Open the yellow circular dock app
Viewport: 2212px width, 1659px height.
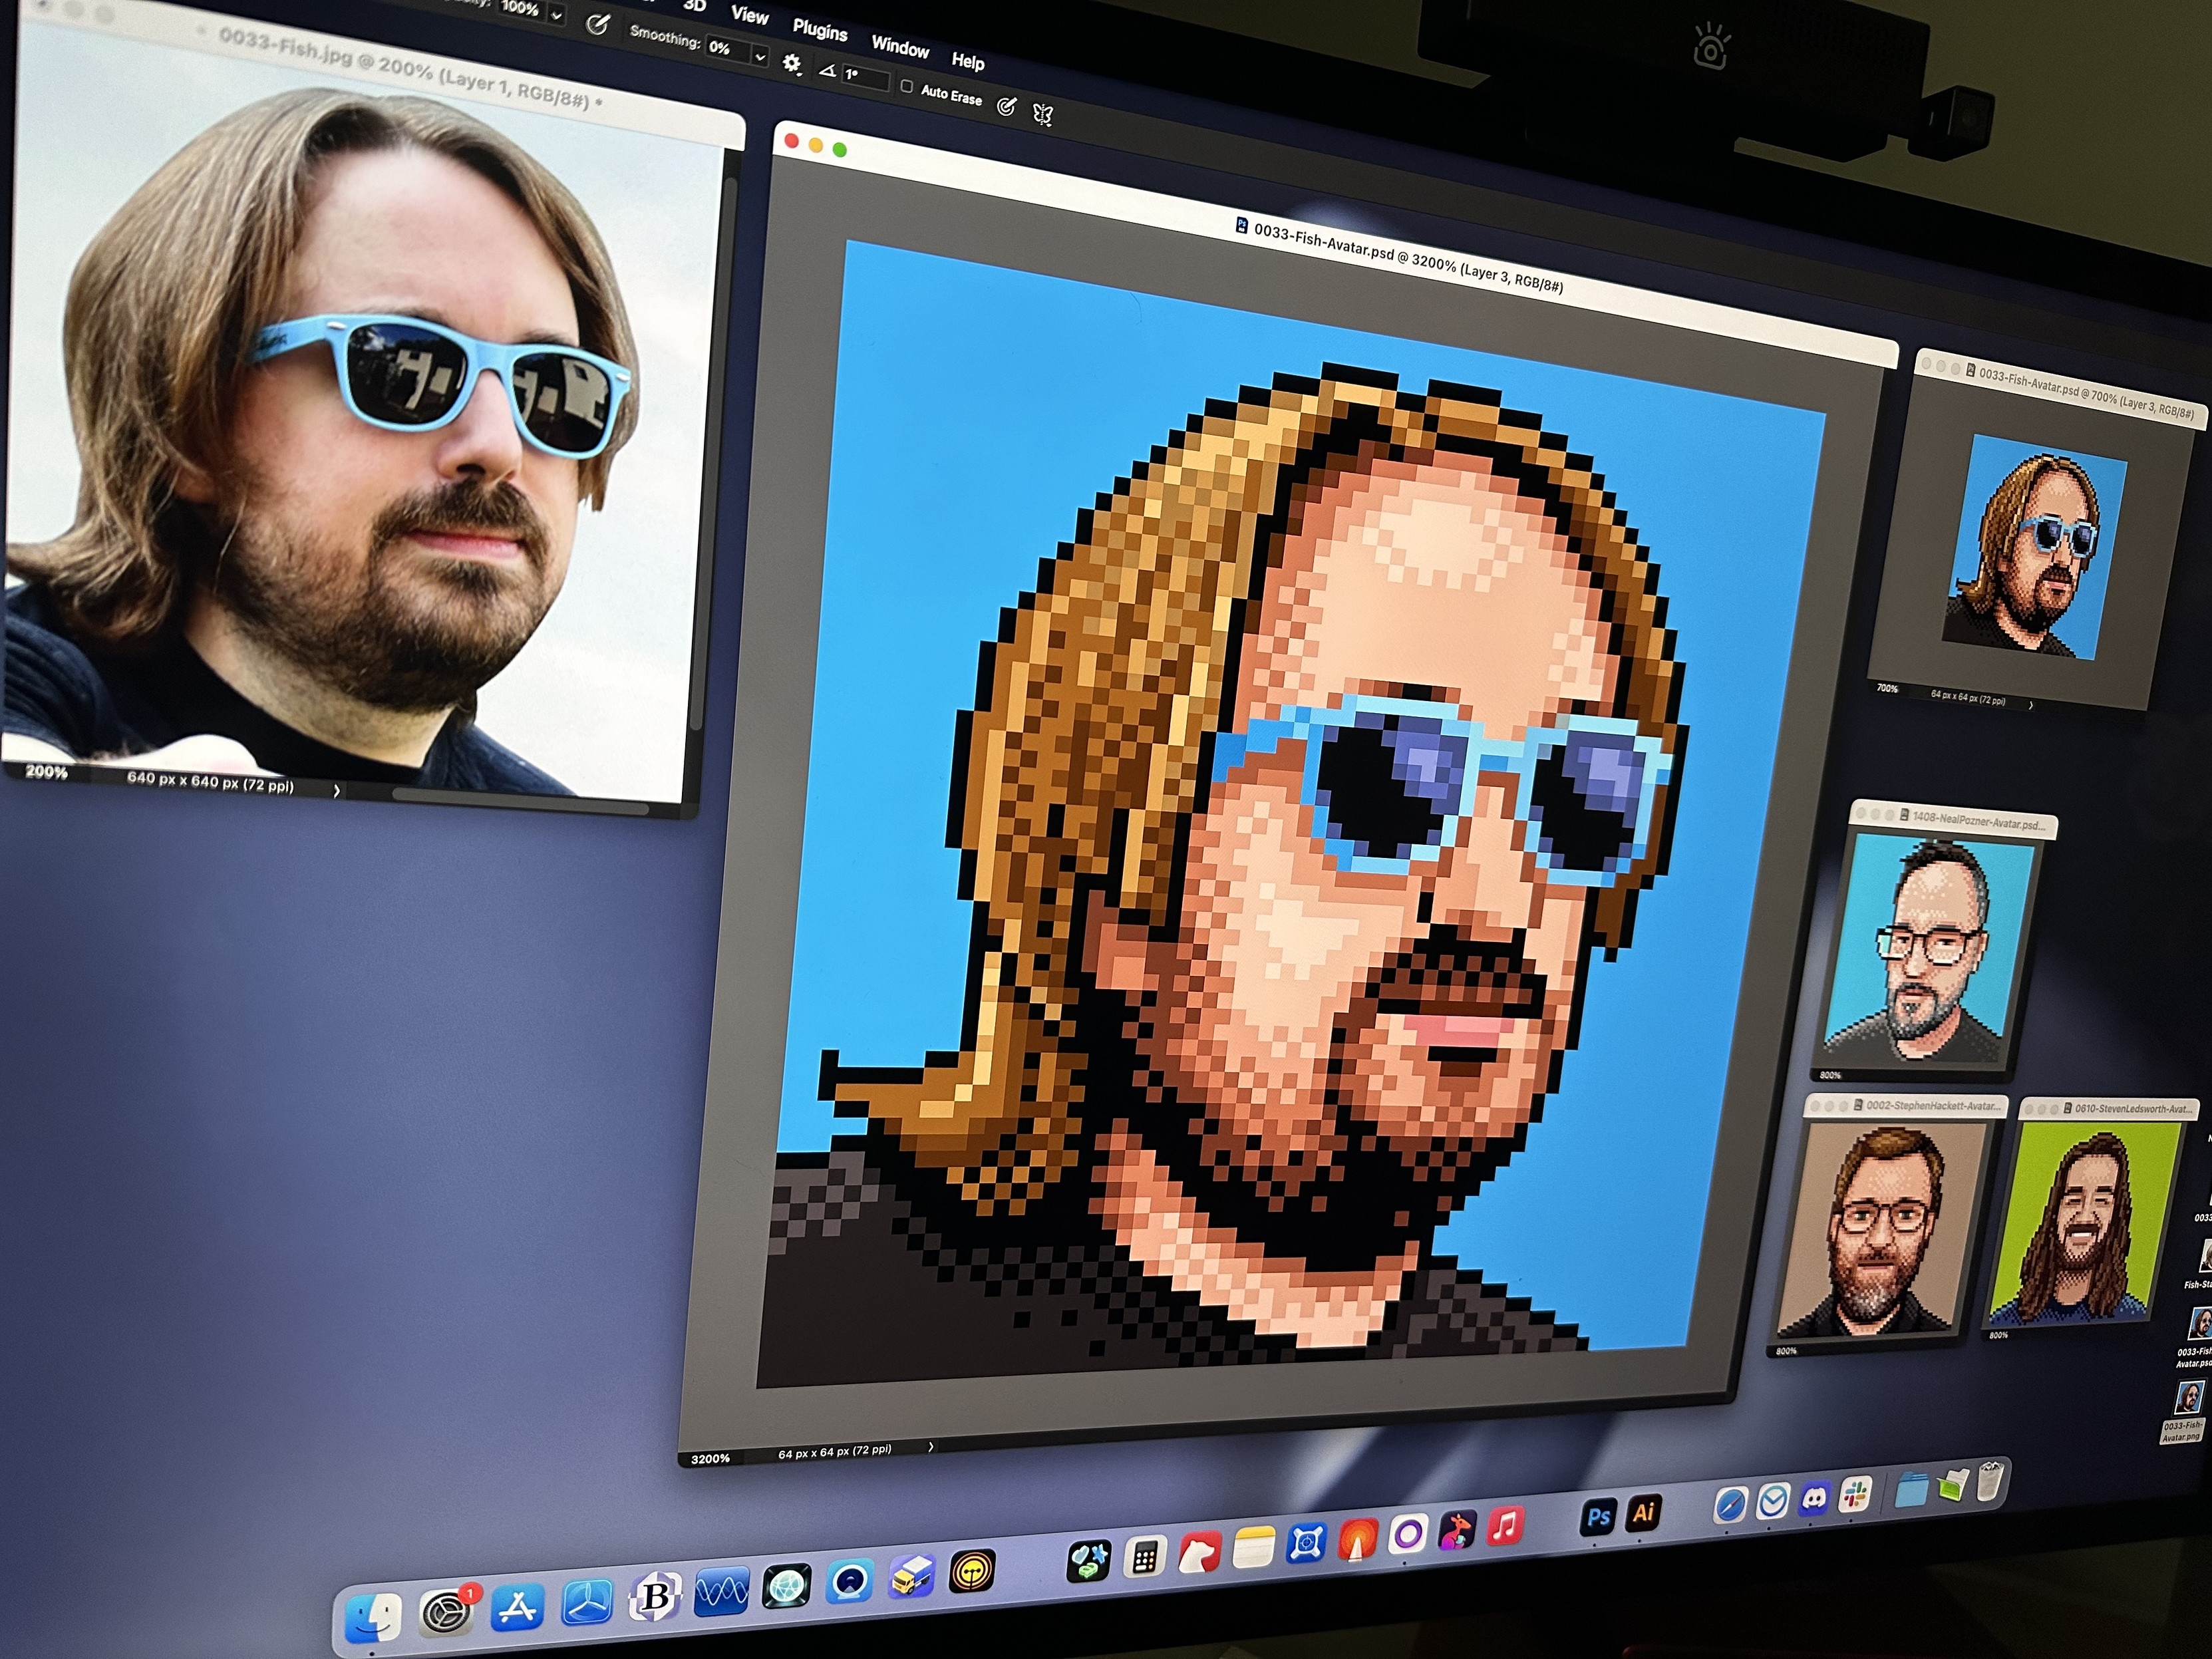coord(971,1572)
